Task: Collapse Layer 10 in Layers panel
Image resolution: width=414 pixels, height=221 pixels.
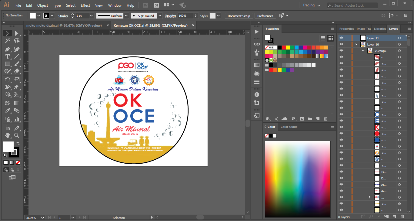Action: click(x=356, y=44)
